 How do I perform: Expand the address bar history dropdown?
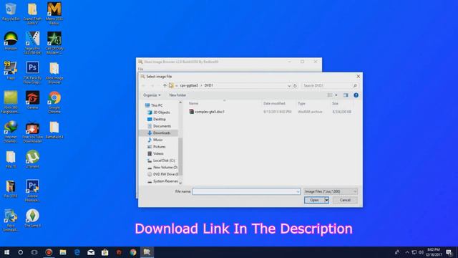point(289,86)
